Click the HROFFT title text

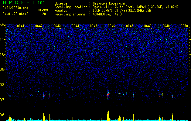[x=19, y=2]
